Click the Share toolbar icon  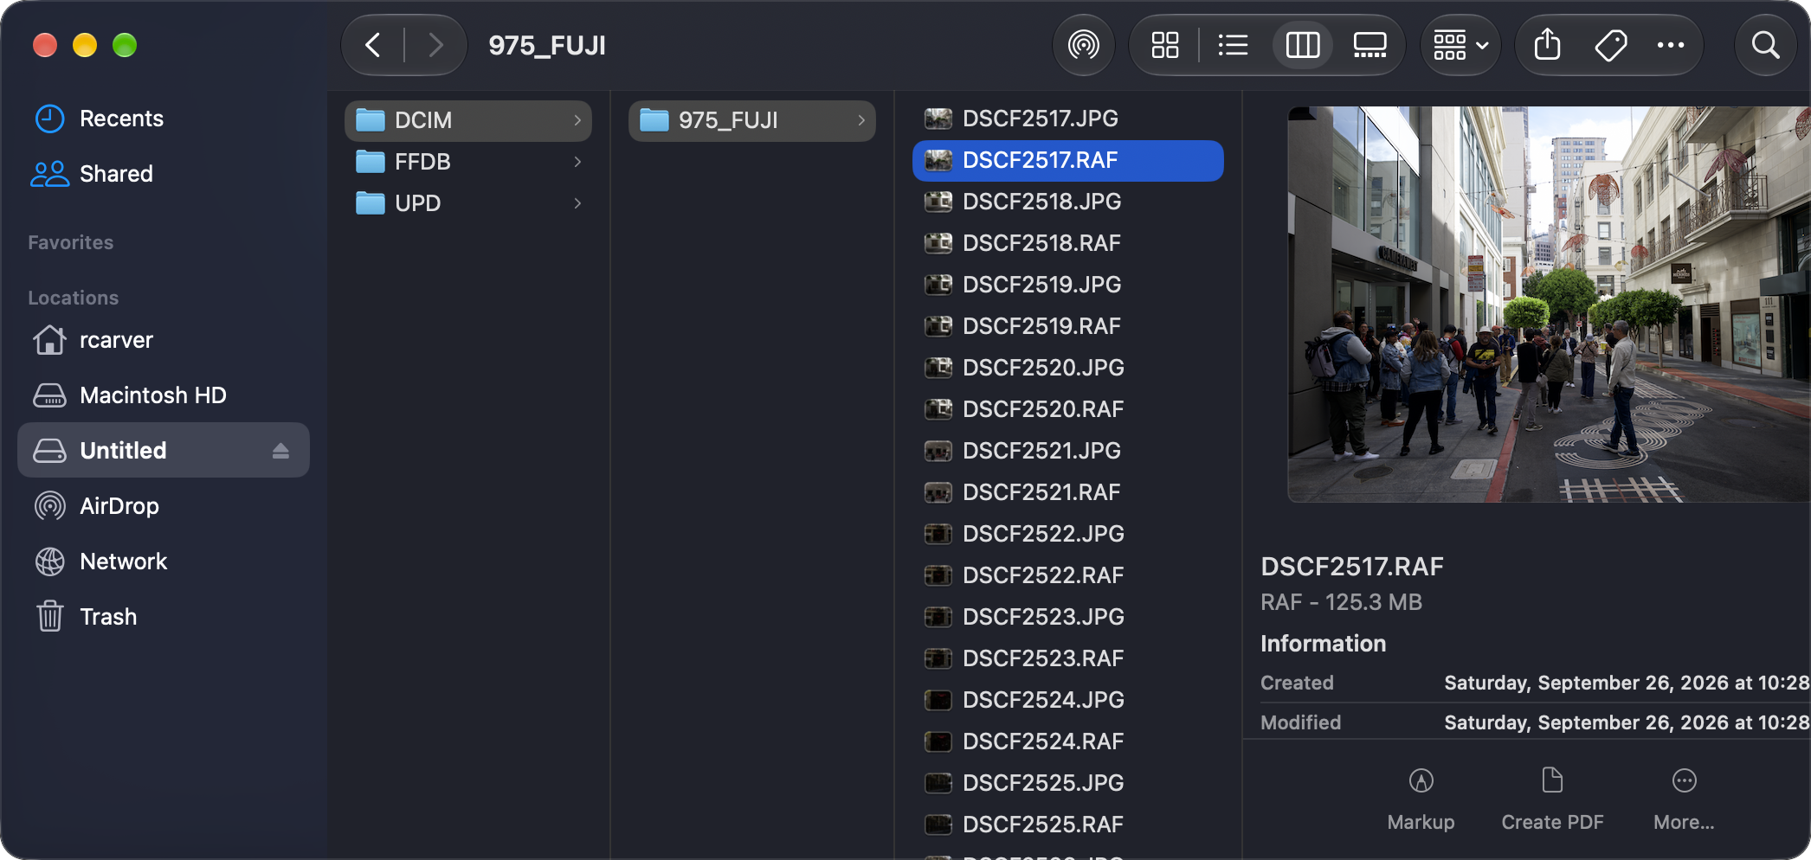click(1548, 45)
